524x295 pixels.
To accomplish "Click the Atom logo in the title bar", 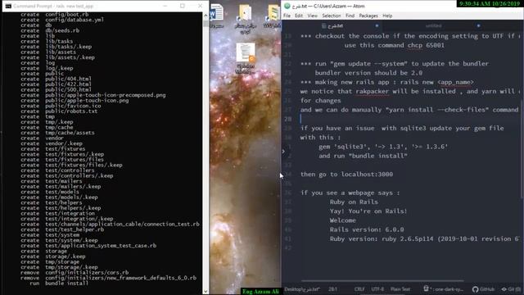I will [287, 6].
